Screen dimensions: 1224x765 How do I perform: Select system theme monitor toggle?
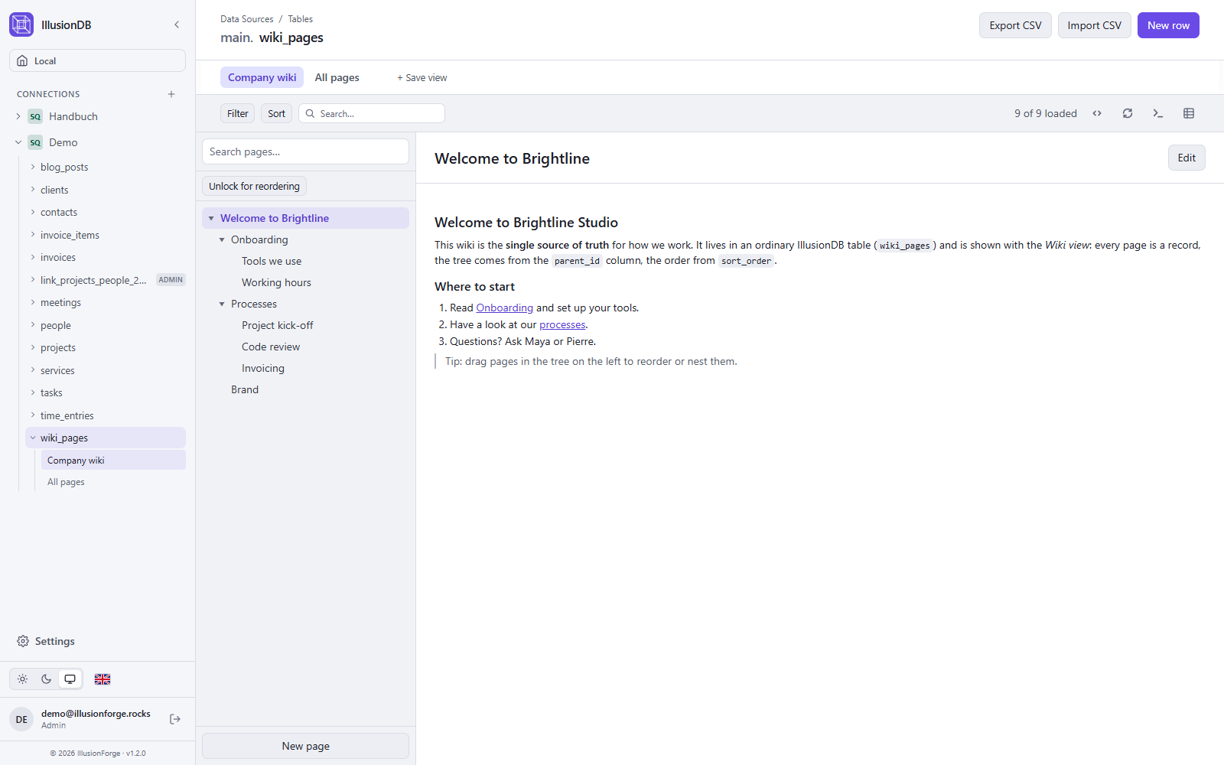[x=70, y=679]
